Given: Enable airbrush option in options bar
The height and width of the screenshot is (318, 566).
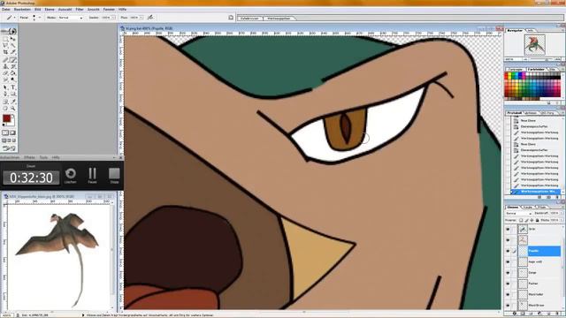Looking at the screenshot, I should (x=150, y=17).
